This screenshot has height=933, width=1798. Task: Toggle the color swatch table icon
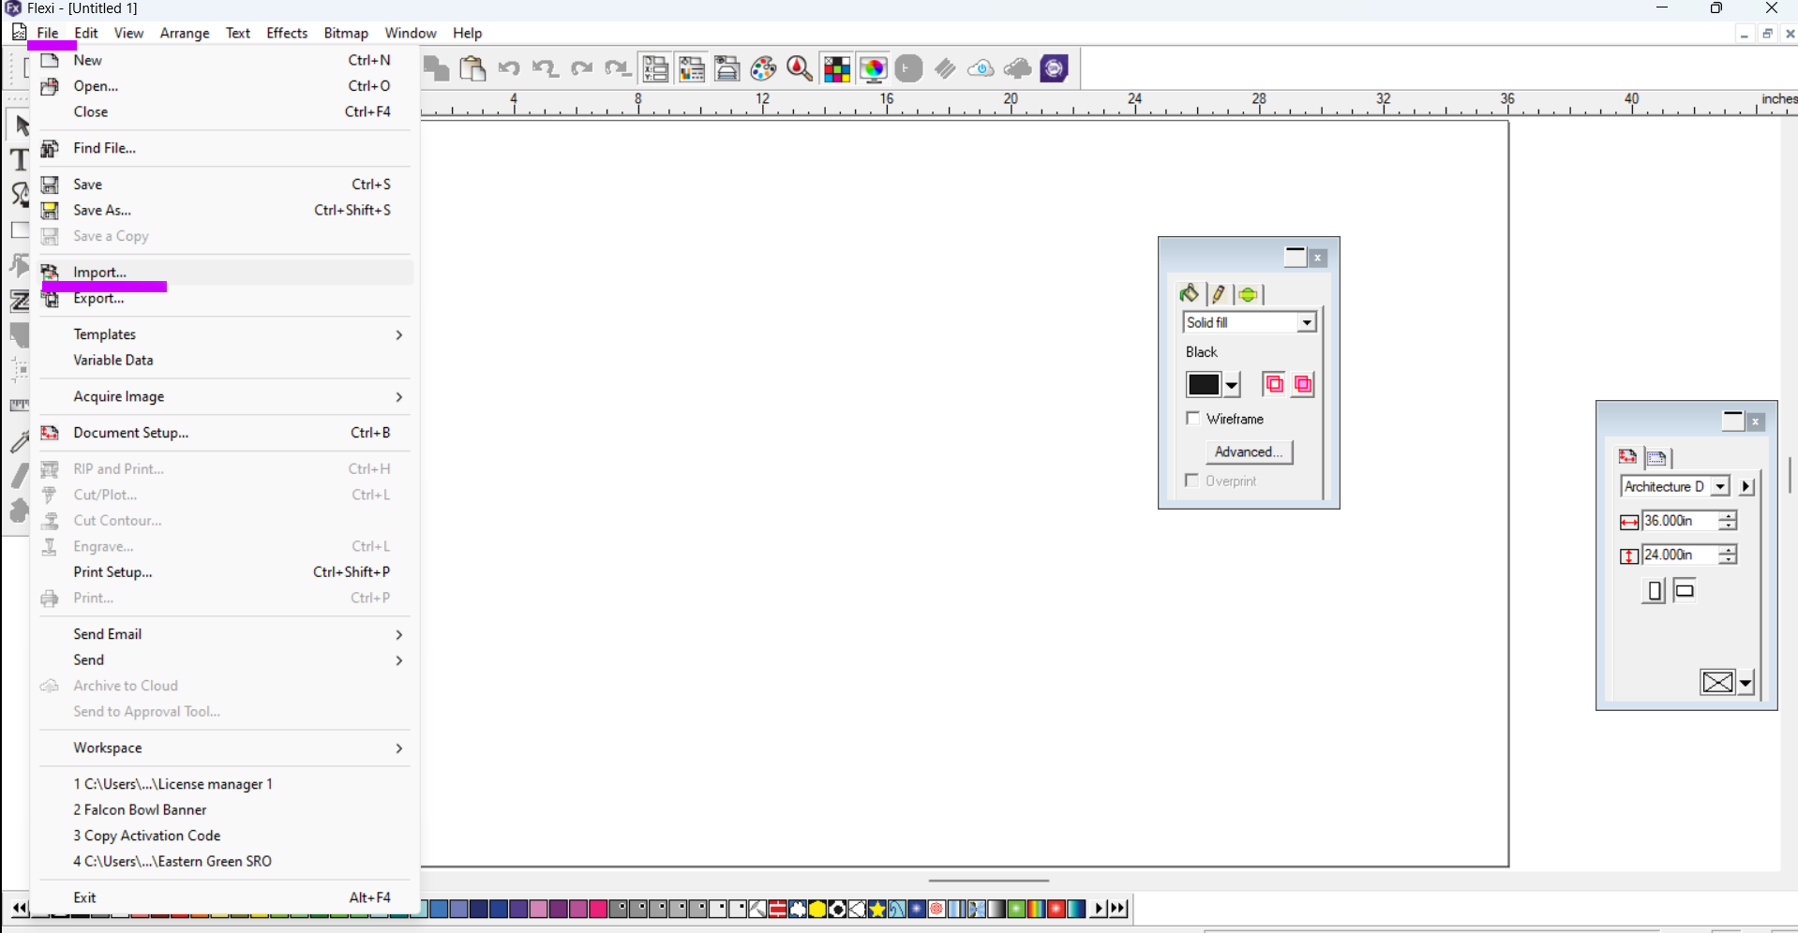click(836, 68)
